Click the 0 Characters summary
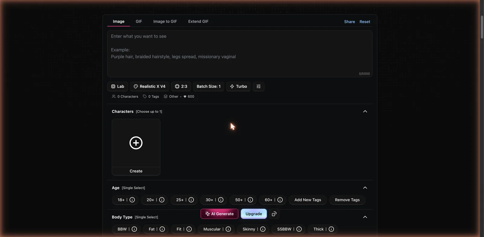 pyautogui.click(x=125, y=97)
